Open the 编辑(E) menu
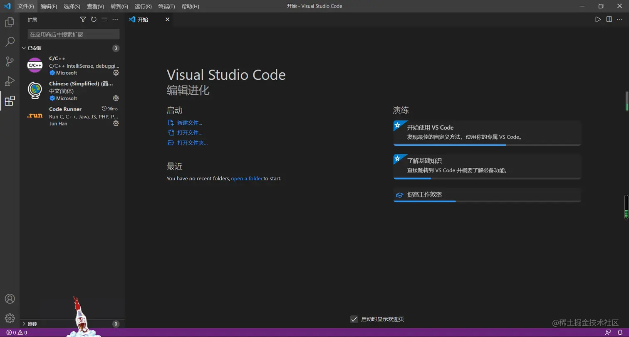 pyautogui.click(x=49, y=6)
